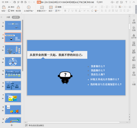137x128 pixels.
Task: Open the Insert (插入) tab
Action: (43, 2)
